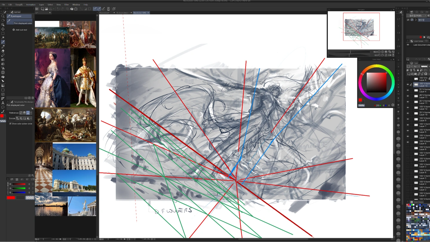Click the Undo icon in command bar
430x242 pixels.
tap(58, 9)
